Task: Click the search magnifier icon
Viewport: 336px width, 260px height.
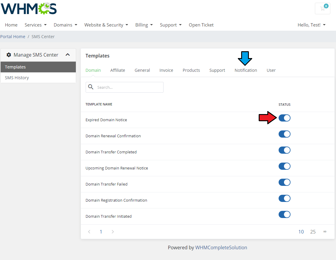Action: tap(91, 87)
